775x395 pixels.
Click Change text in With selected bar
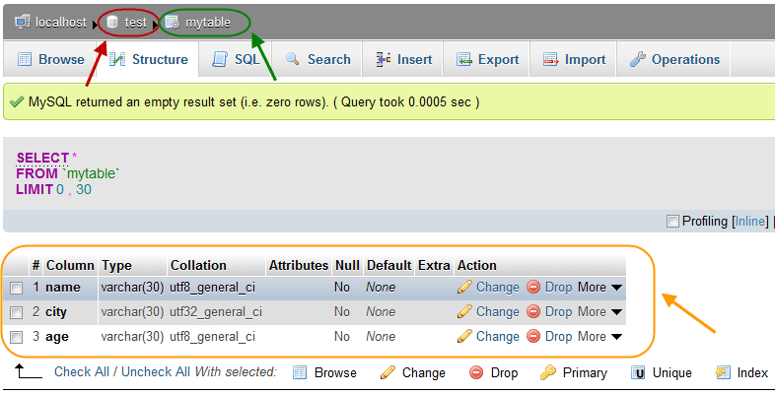coord(424,372)
